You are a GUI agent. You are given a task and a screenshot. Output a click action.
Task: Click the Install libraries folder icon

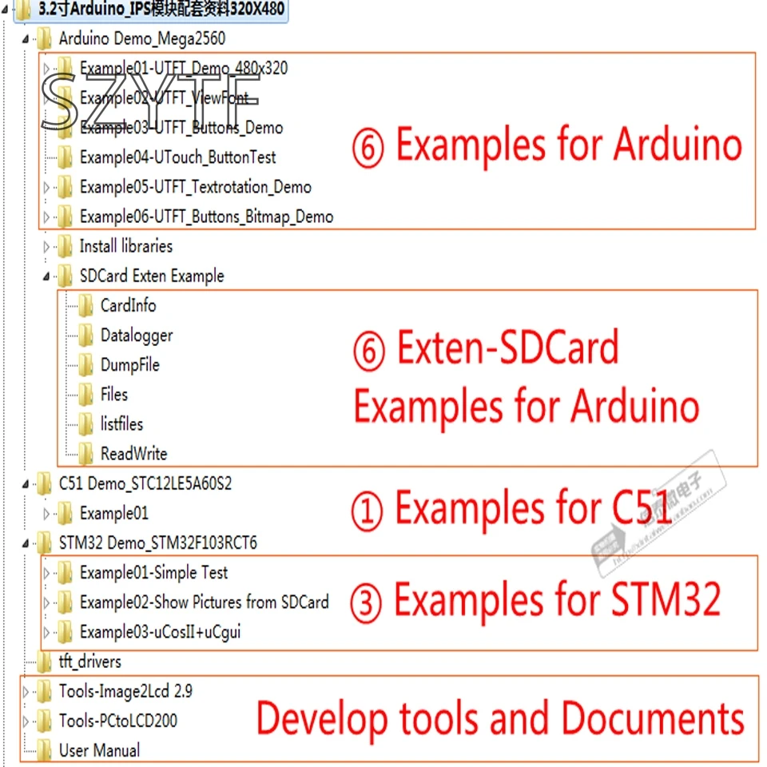point(65,246)
